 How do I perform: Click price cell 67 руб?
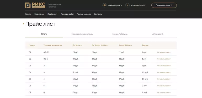[x=75, y=86]
